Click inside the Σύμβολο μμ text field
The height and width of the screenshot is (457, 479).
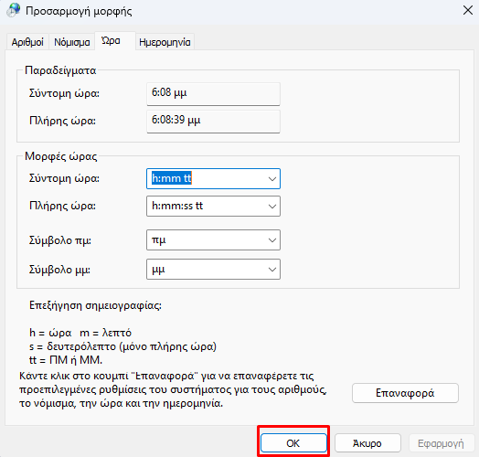click(x=207, y=269)
